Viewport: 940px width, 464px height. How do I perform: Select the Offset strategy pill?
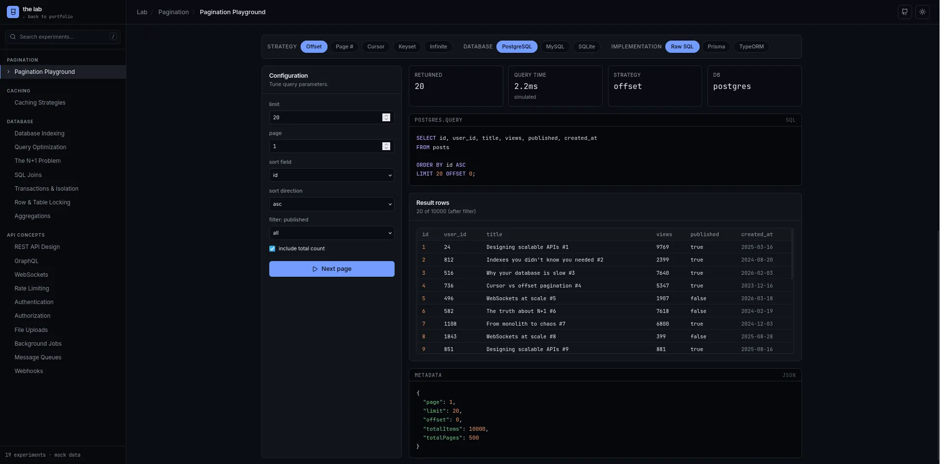click(x=314, y=47)
